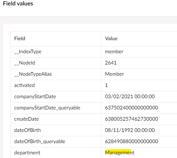The height and width of the screenshot is (158, 177).
Task: Click the 637502400000000000 value
Action: coord(132,108)
